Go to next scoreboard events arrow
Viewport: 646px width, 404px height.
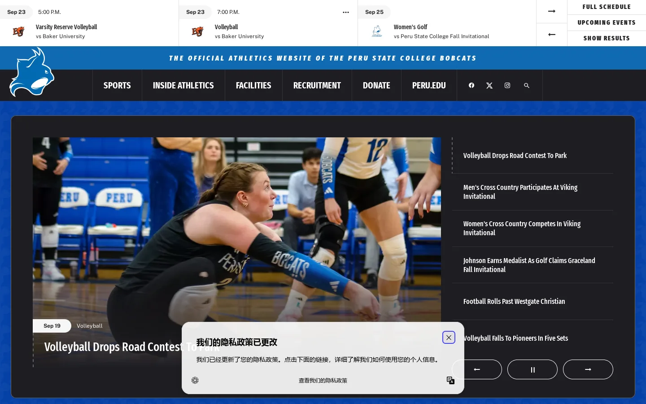[x=552, y=11]
